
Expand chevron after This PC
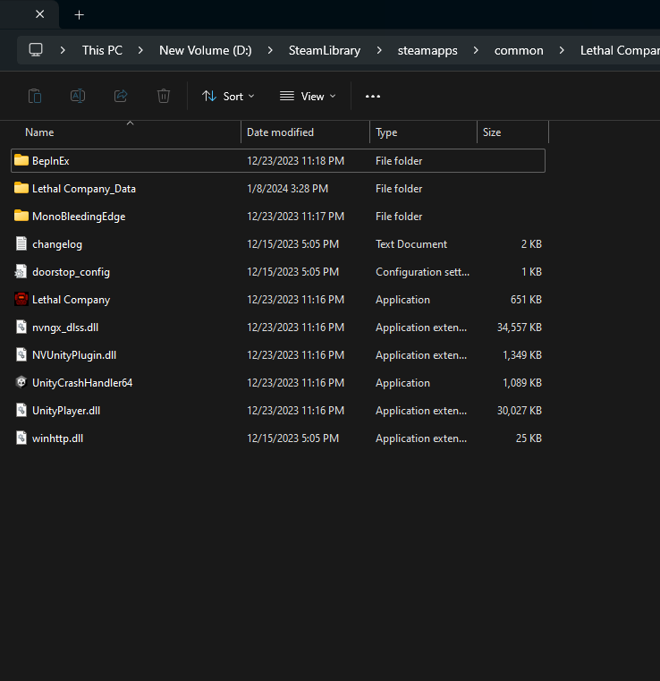[140, 50]
